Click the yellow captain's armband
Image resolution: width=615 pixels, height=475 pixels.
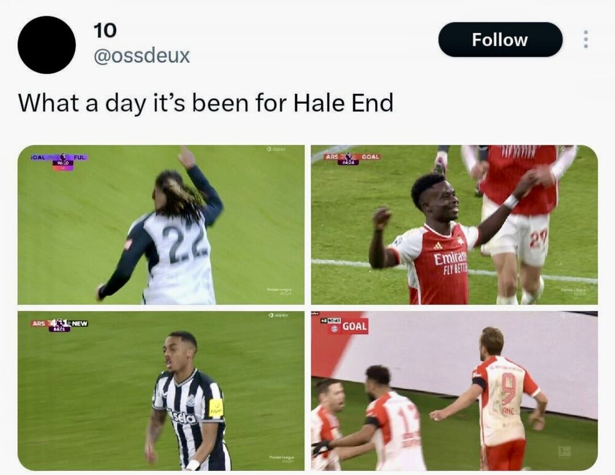[x=216, y=409]
